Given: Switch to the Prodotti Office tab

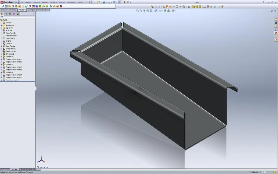Looking at the screenshot, I should point(43,10).
